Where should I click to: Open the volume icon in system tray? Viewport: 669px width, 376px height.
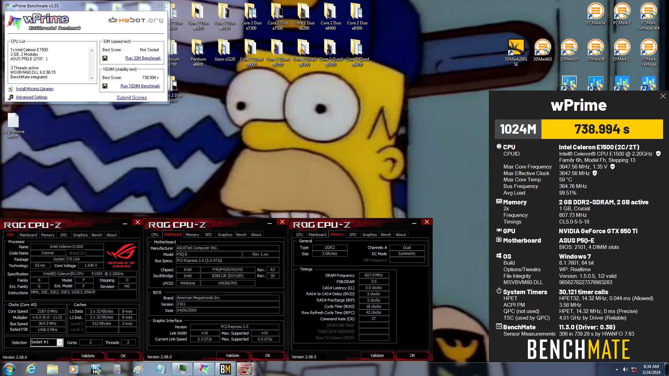(625, 369)
